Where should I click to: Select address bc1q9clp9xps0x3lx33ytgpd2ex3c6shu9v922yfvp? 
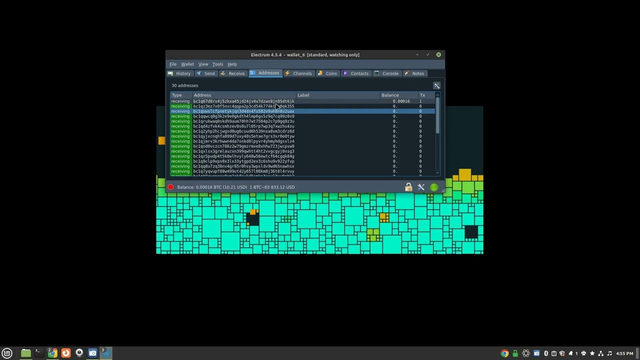243,161
